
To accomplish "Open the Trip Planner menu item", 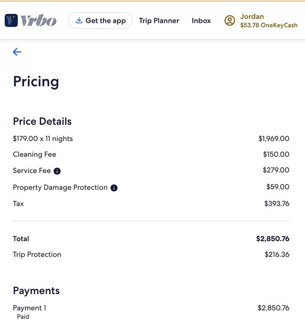I will pos(159,21).
